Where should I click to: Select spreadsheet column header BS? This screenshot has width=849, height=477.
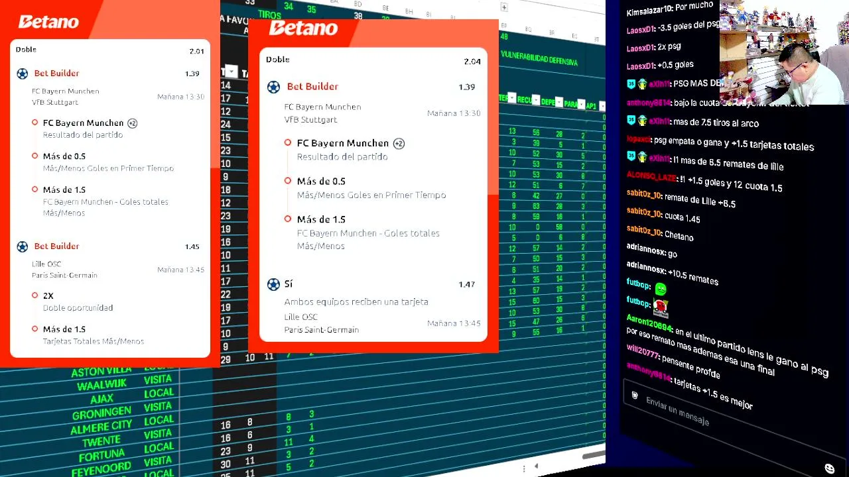point(574,35)
